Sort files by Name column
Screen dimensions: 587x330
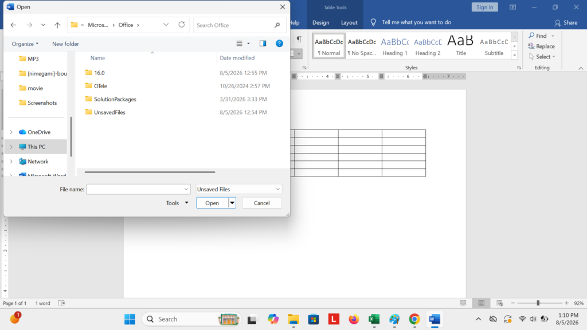97,58
